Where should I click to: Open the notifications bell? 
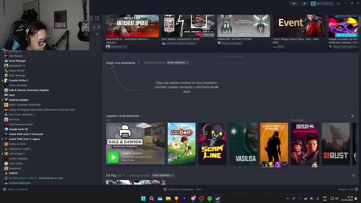pos(304,3)
